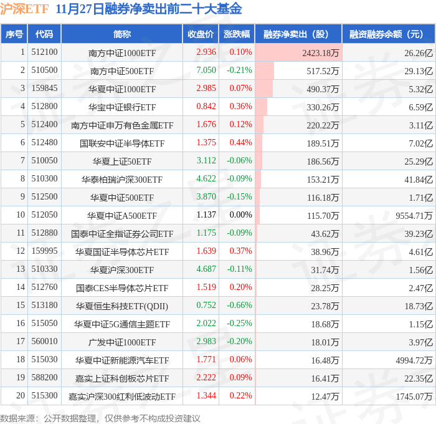Screen dimensions: 436x424
Task: Select fund name 华泰柏瑞沪深300ETF
Action: (122, 180)
